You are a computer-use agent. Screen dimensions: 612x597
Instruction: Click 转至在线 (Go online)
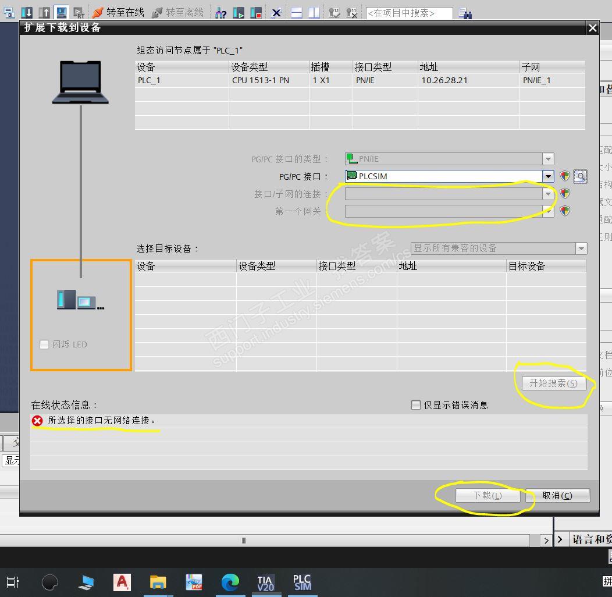pyautogui.click(x=118, y=12)
